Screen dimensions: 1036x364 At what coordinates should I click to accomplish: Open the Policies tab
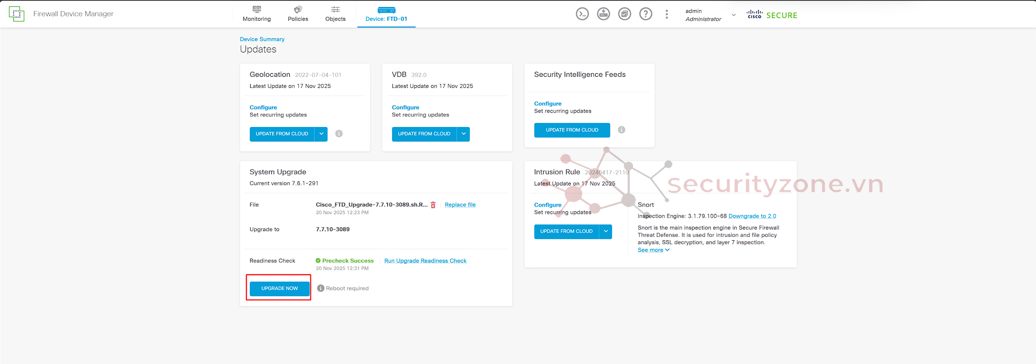tap(298, 14)
